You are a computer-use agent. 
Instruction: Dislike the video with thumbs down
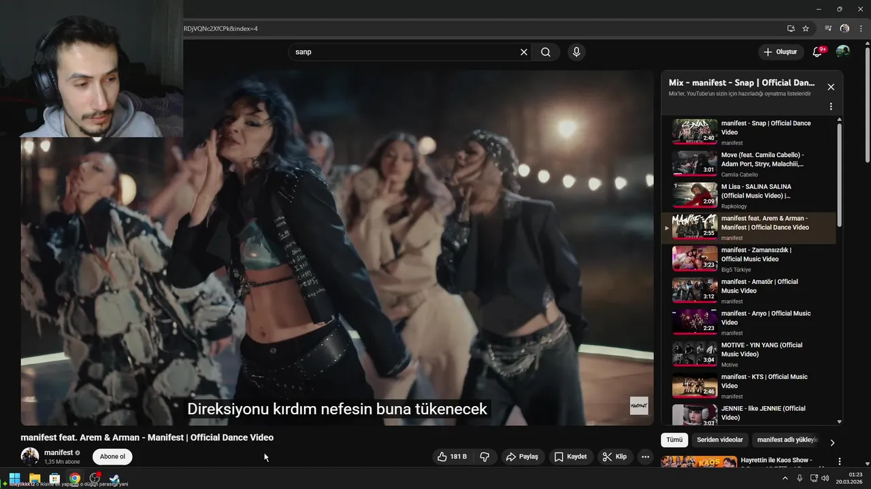(485, 457)
